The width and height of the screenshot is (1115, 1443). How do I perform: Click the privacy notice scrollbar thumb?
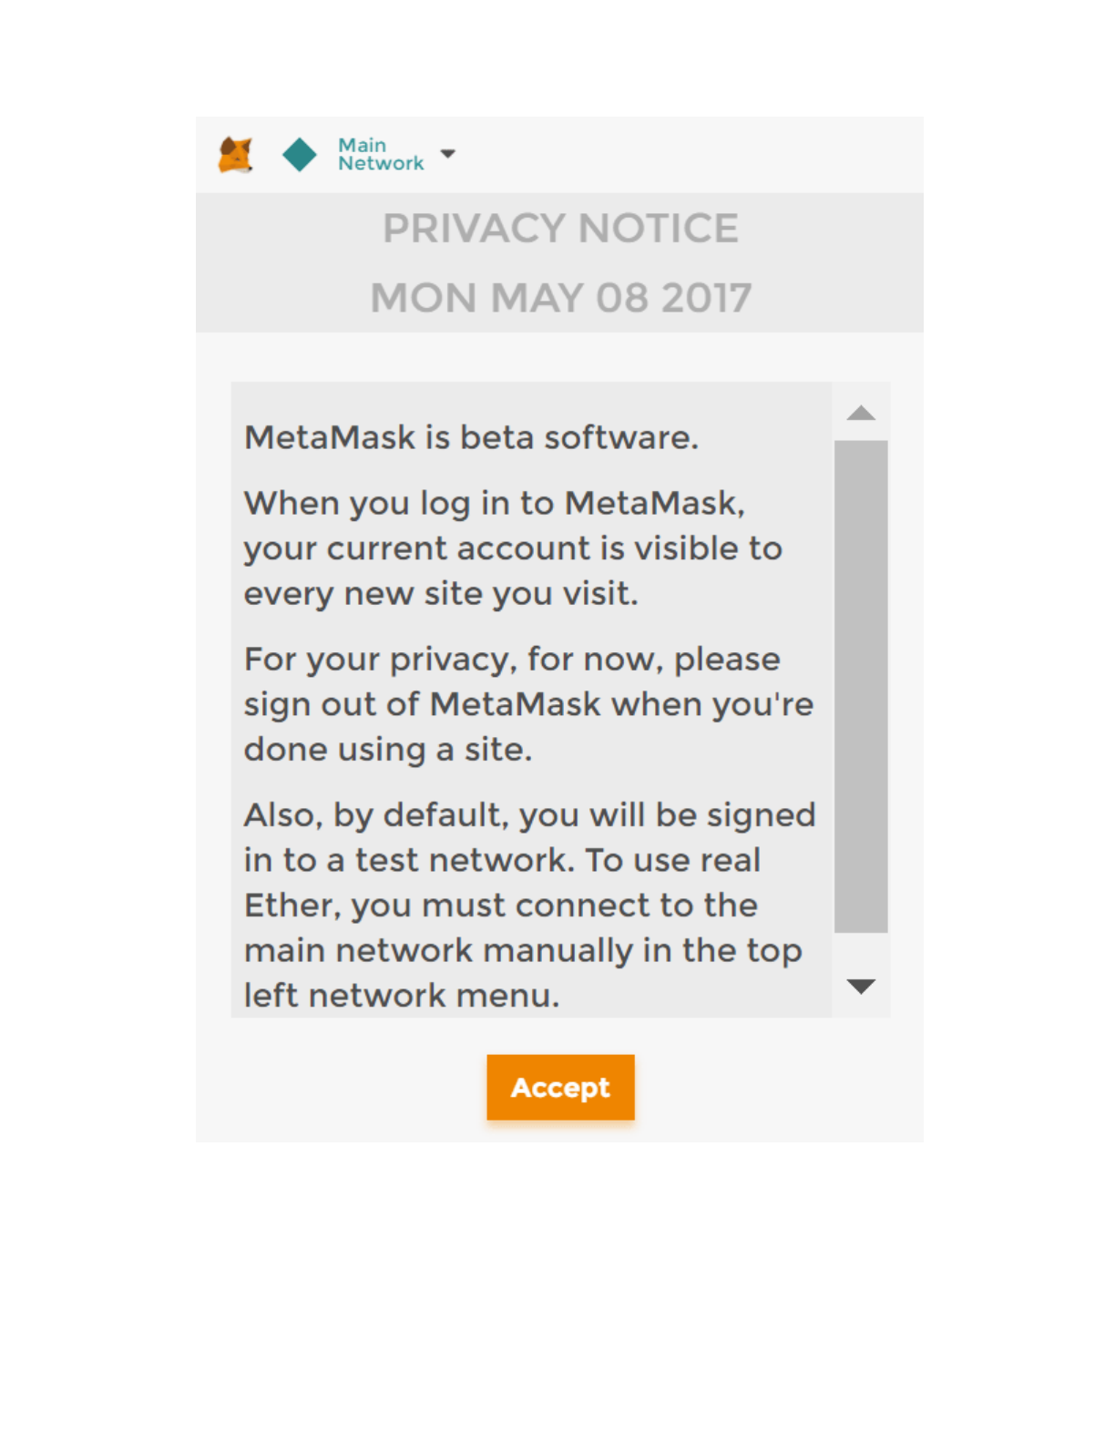[x=860, y=685]
